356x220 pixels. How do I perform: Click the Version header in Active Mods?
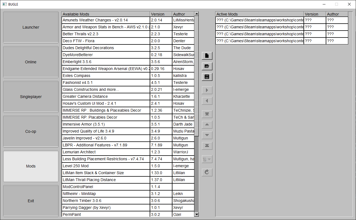pyautogui.click(x=315, y=14)
